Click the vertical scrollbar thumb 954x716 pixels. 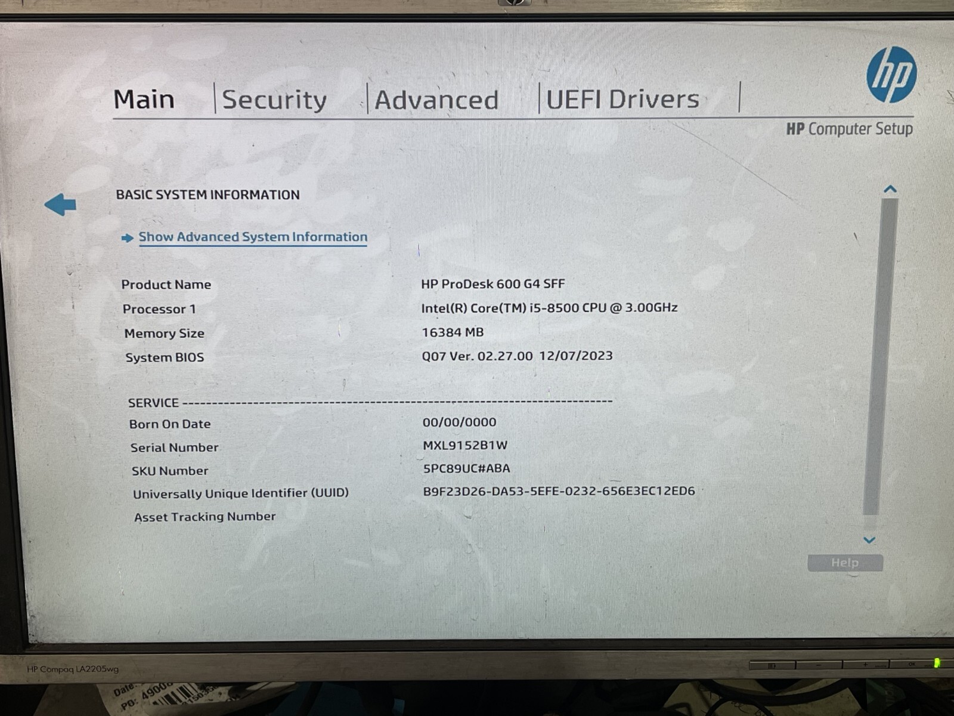pos(881,357)
